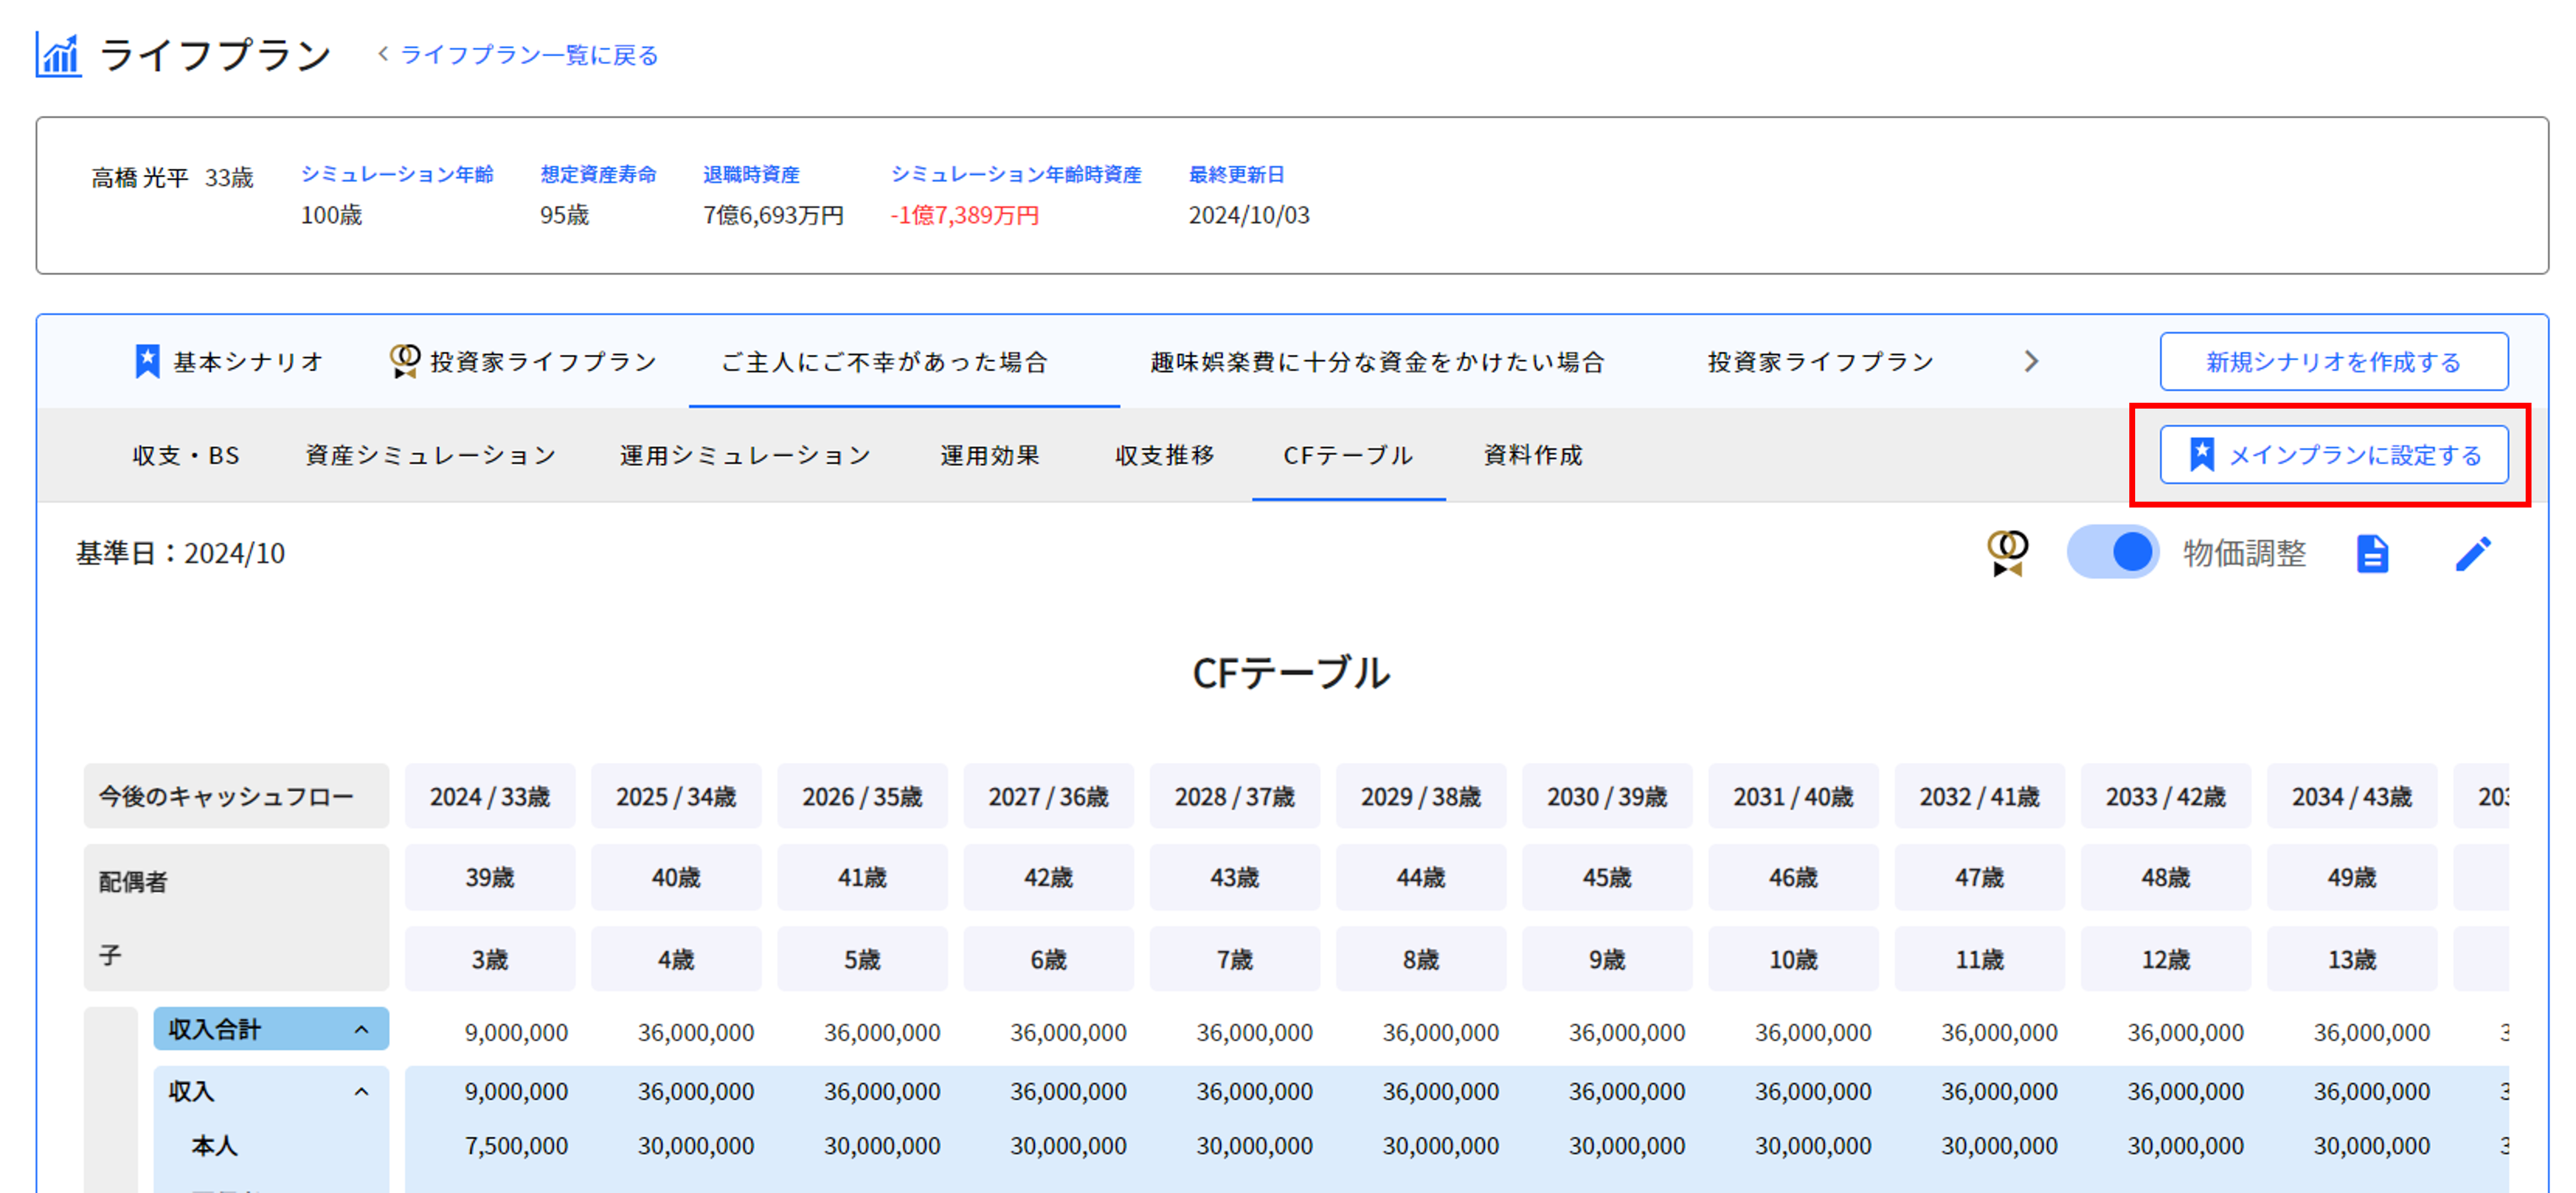The image size is (2576, 1193).
Task: Switch to the 収支推移 tab
Action: pos(1165,456)
